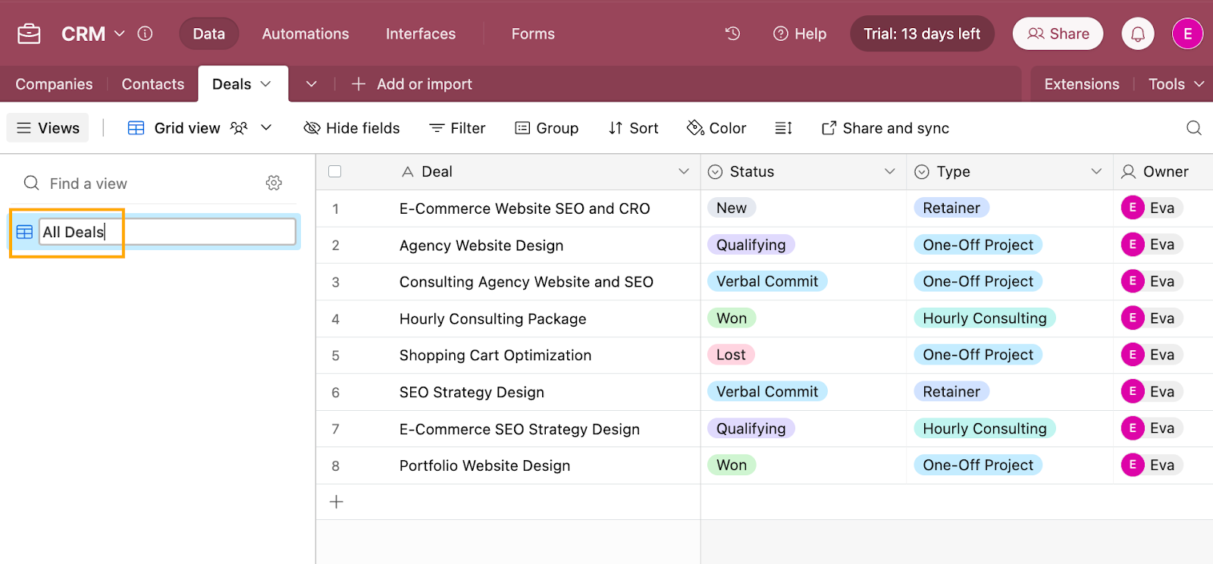Click the Deal field text-type icon
Viewport: 1213px width, 564px height.
click(x=408, y=172)
